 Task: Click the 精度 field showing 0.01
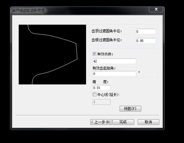pyautogui.click(x=101, y=88)
